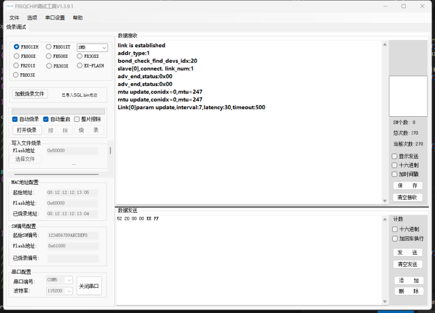Click the receive area scroll-up arrow
Viewport: 435px width, 313px height.
coord(384,44)
